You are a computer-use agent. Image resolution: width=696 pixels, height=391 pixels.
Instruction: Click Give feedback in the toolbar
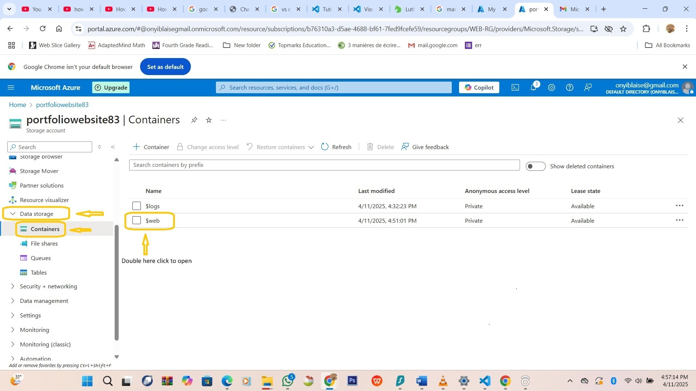pos(425,147)
